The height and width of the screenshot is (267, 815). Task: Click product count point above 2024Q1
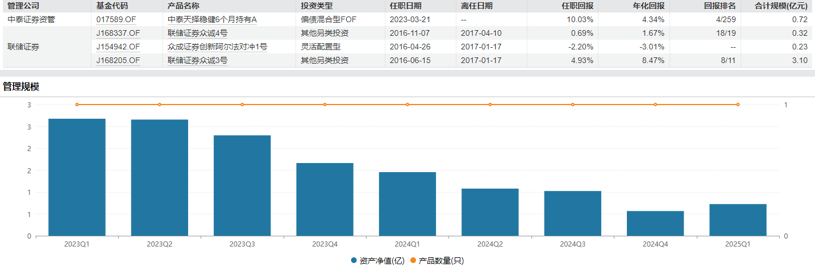coord(407,105)
